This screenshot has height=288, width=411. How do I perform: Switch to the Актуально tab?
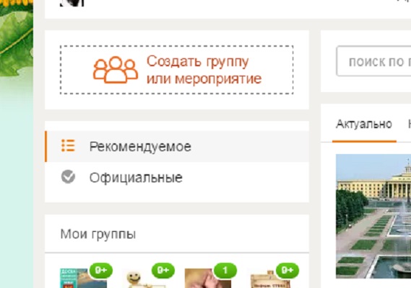point(364,124)
